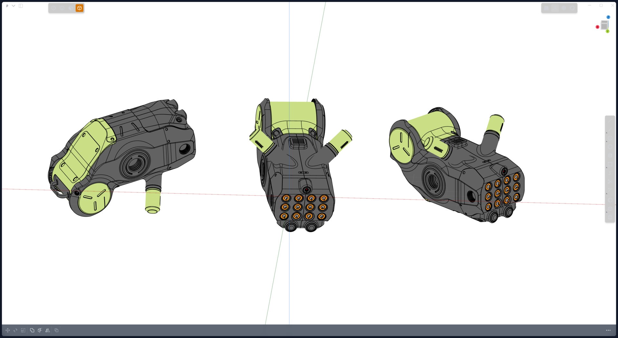Activate the Scale tool dashed box icon
618x338 pixels.
[23, 330]
